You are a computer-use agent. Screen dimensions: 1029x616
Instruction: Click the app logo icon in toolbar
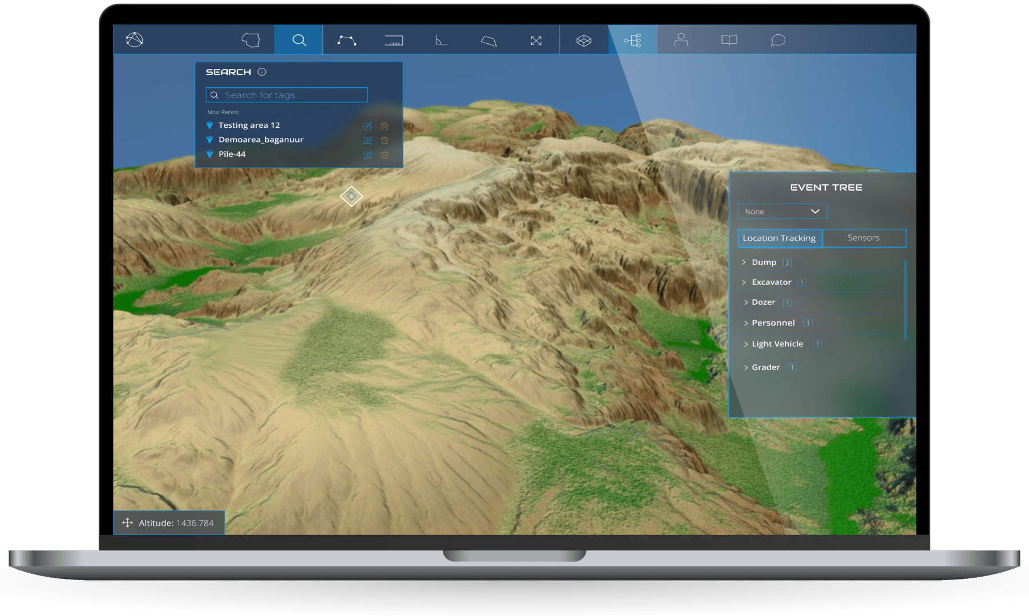pyautogui.click(x=135, y=40)
